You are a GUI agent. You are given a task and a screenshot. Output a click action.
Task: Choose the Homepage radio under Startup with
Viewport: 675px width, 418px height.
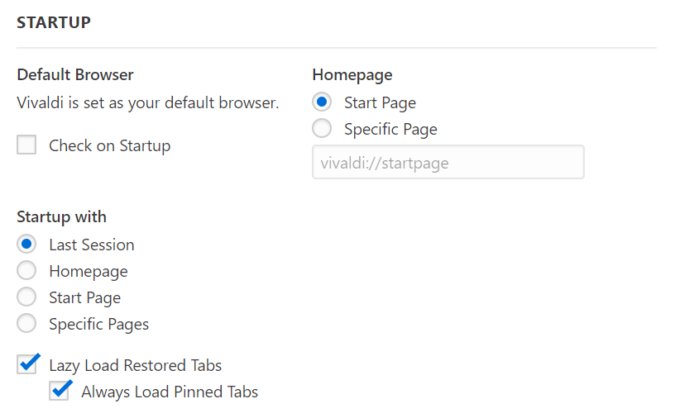[x=26, y=270]
